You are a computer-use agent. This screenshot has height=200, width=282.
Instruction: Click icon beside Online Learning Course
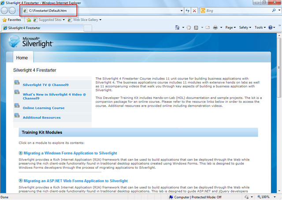pyautogui.click(x=17, y=105)
